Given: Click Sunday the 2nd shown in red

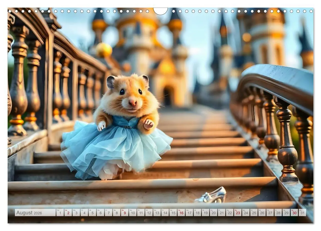Looking at the screenshot, I should pyautogui.click(x=68, y=213).
